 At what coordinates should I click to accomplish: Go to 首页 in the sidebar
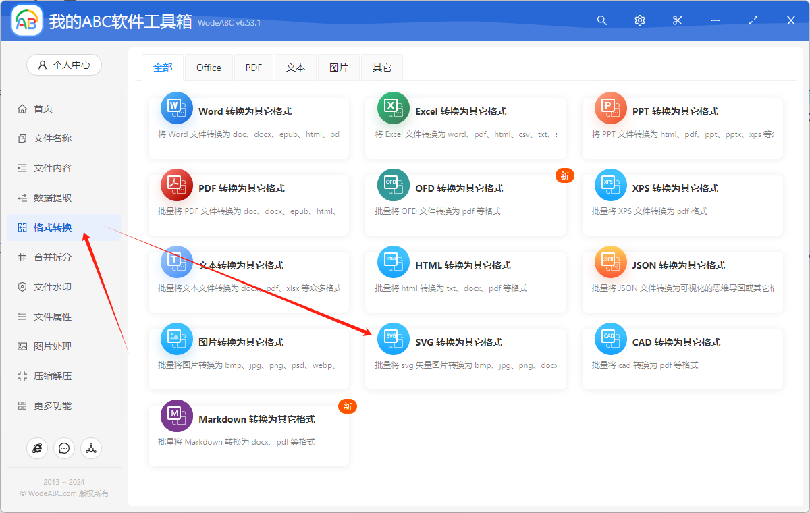click(43, 109)
